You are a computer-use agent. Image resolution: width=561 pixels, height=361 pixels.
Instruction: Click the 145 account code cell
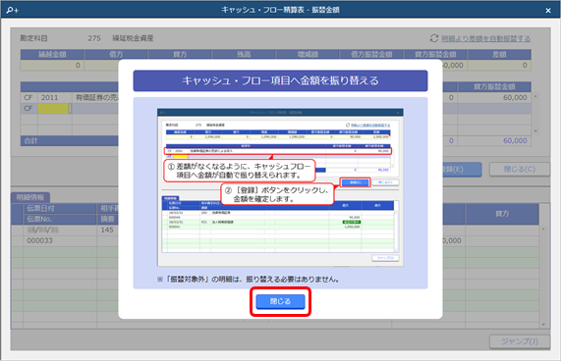(107, 230)
